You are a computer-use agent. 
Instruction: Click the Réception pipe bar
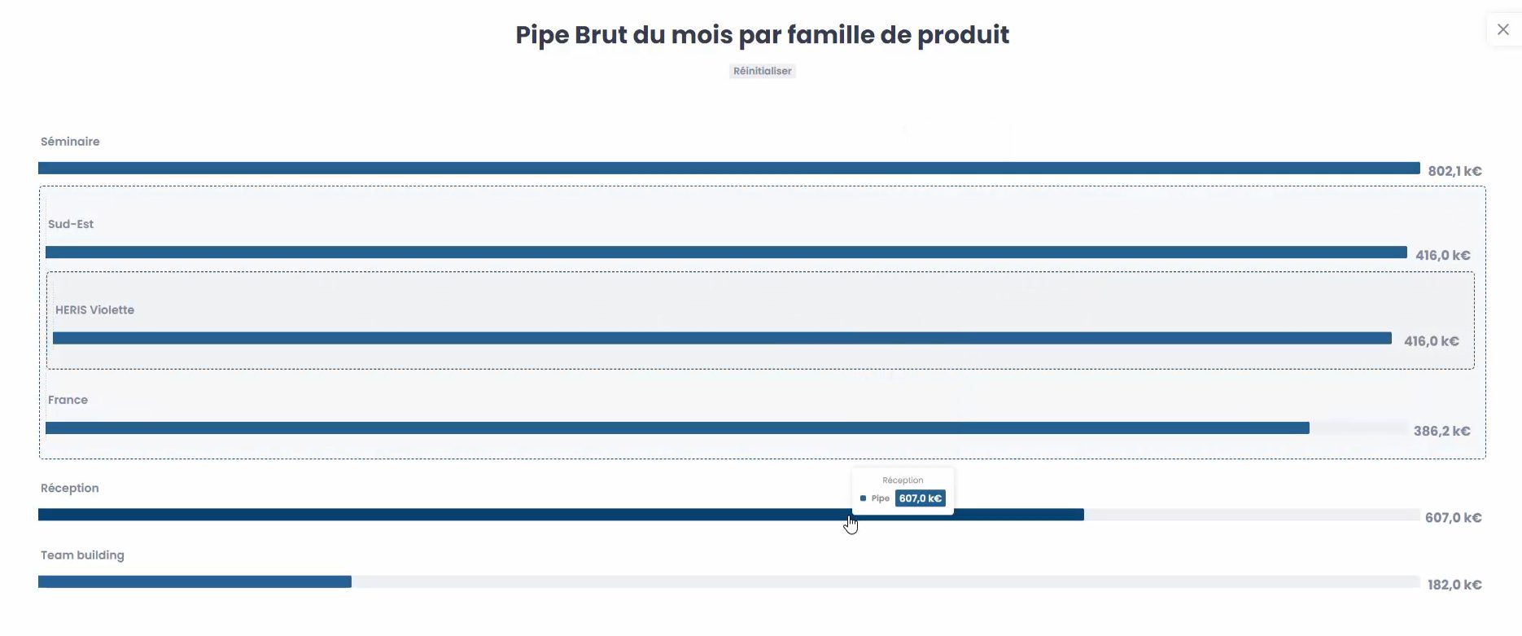561,515
